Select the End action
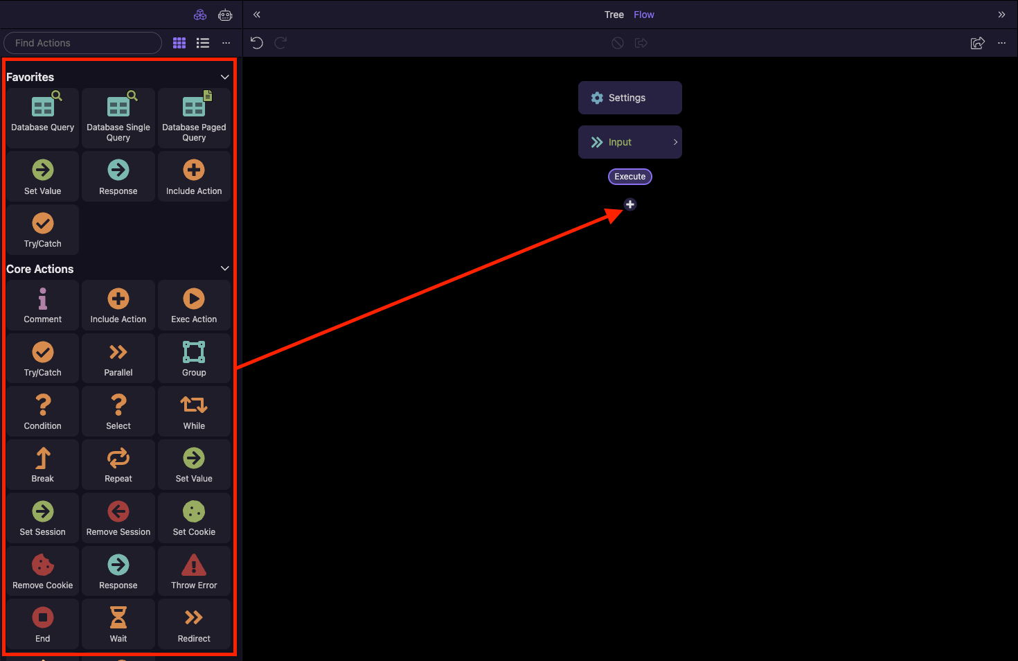The height and width of the screenshot is (661, 1018). coord(43,624)
